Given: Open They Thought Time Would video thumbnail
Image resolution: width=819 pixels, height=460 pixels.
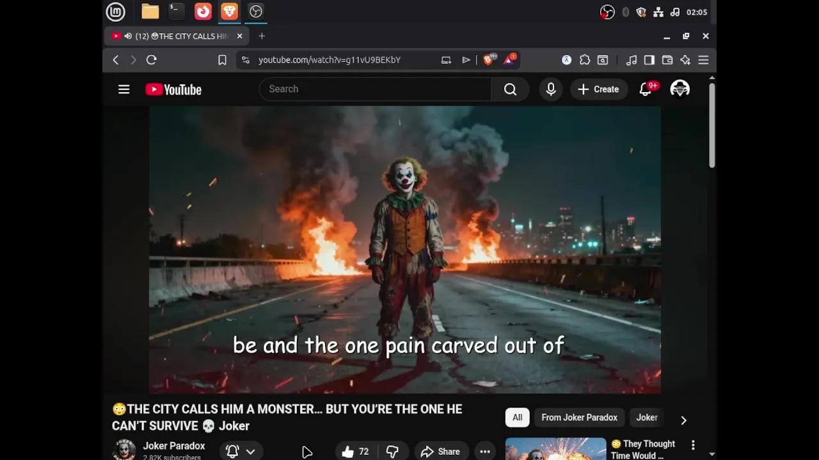Looking at the screenshot, I should [555, 449].
